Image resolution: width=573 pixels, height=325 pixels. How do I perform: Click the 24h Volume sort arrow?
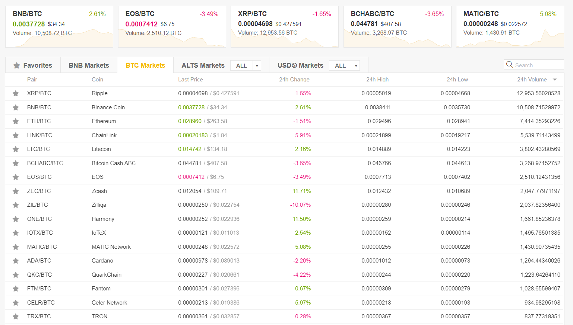[x=555, y=80]
